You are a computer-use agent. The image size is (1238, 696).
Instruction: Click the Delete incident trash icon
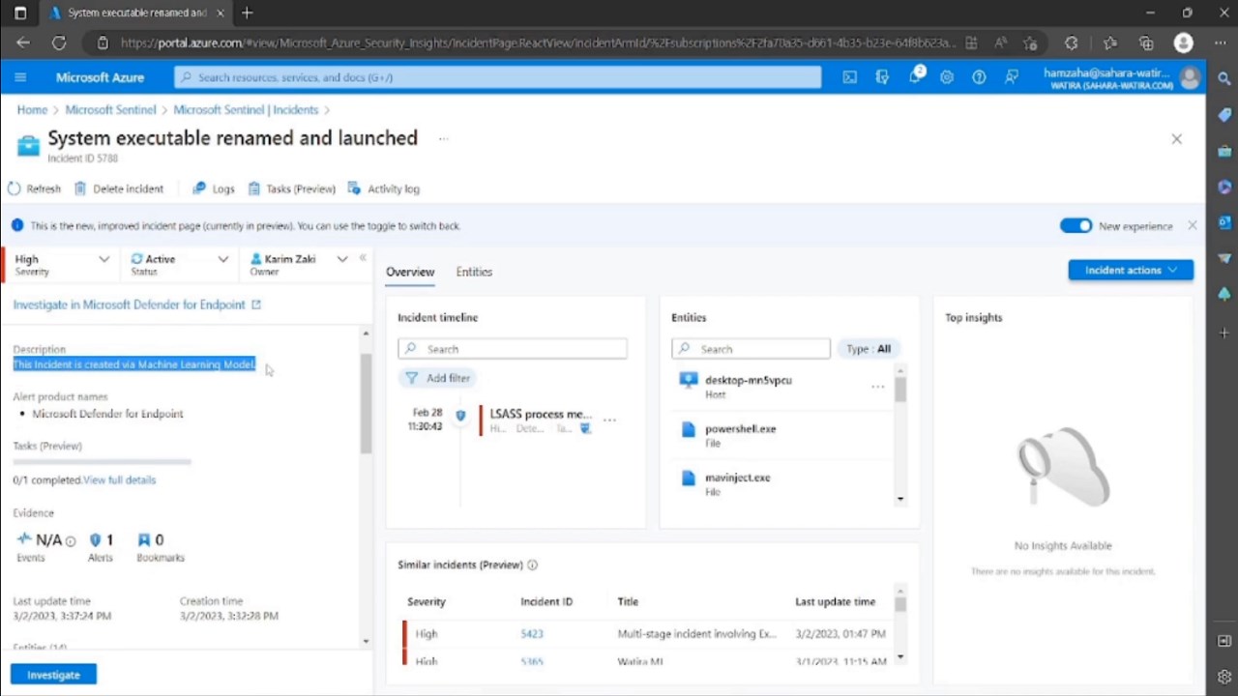pos(81,188)
